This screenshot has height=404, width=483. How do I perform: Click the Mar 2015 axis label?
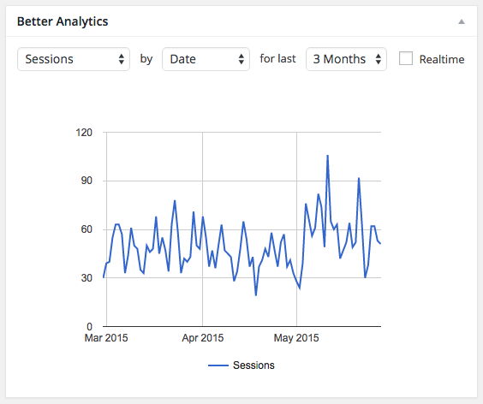tap(106, 338)
